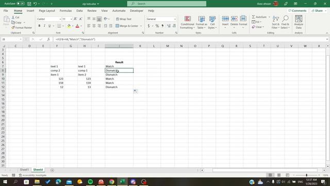Open Sort & Filter menu
Viewport: 330px width, 186px height.
click(275, 22)
